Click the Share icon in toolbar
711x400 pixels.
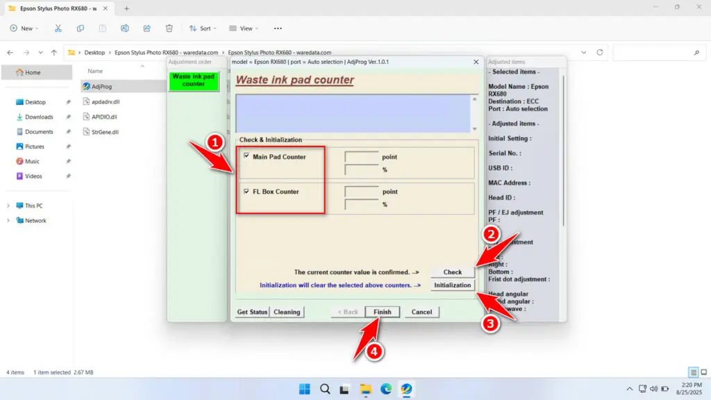pos(147,28)
